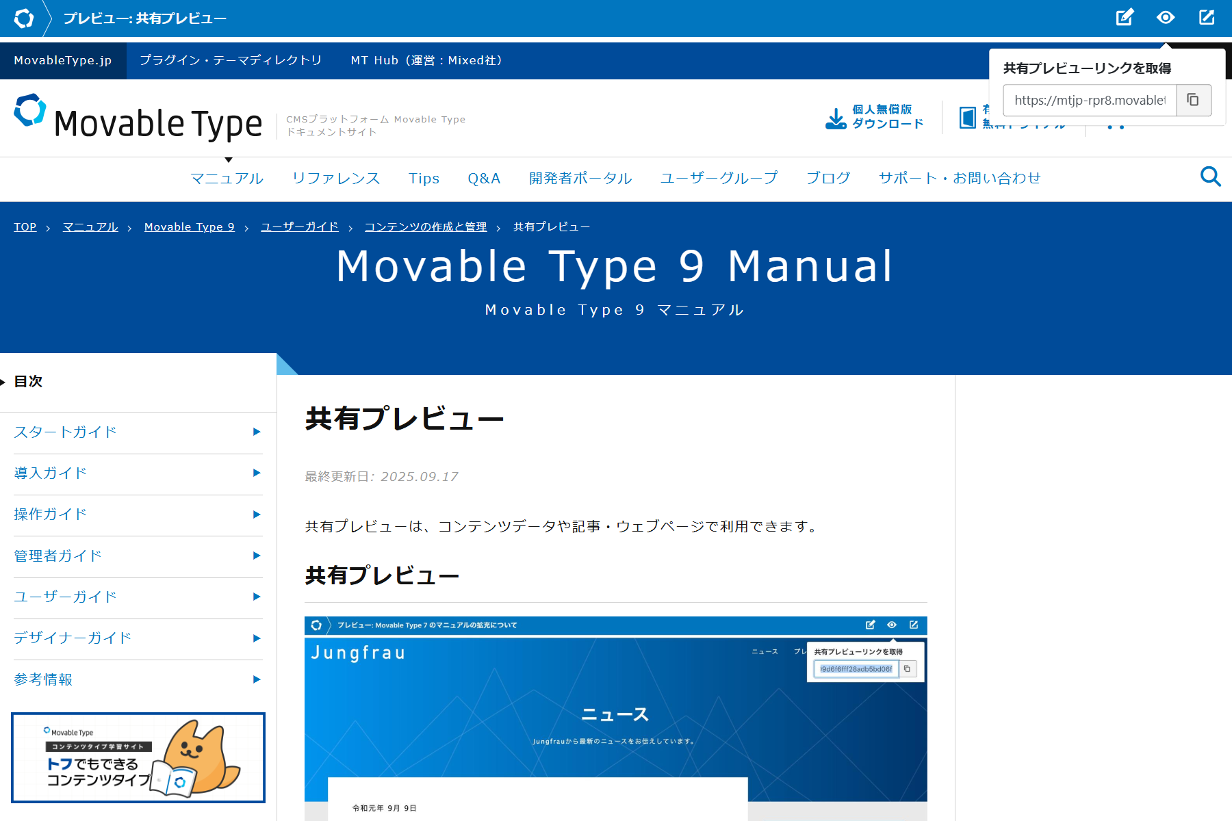Open site search with magnifier icon
1232x821 pixels.
tap(1210, 177)
